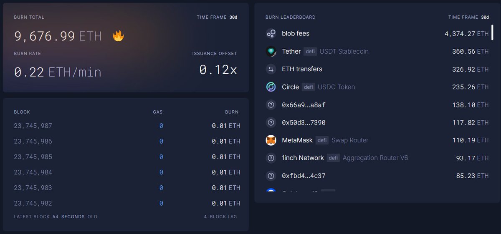
Task: Click the defi tag beside MetaMask
Action: 322,140
